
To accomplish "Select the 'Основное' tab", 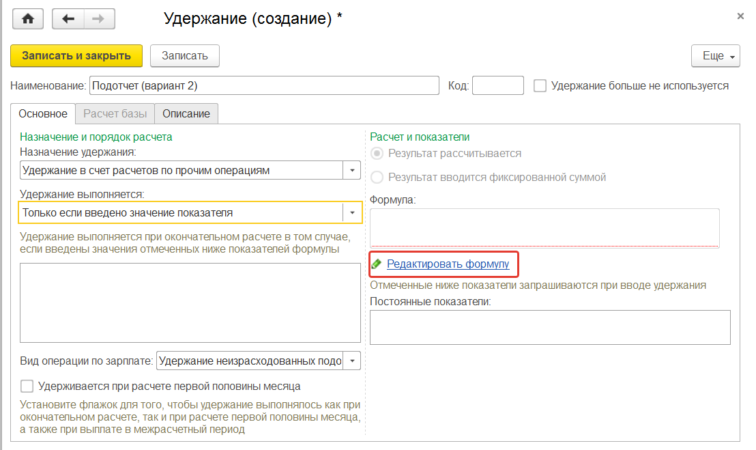I will pos(43,114).
